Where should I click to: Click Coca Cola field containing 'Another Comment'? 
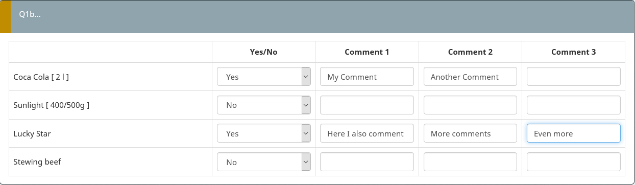[470, 77]
